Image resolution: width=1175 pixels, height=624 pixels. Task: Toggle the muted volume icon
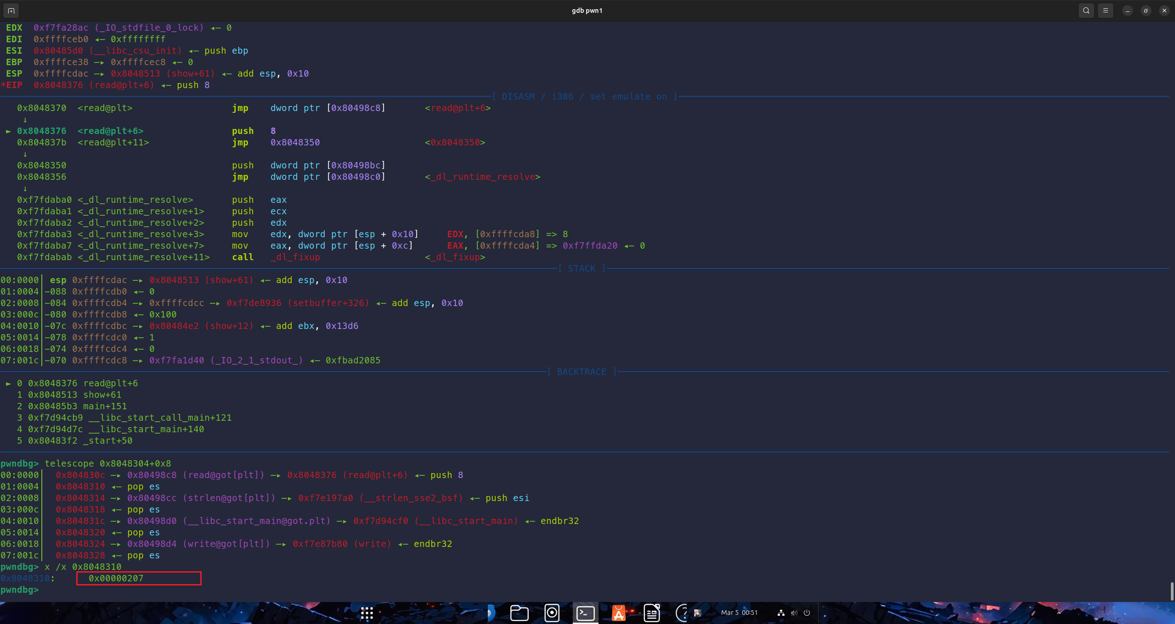click(x=794, y=613)
